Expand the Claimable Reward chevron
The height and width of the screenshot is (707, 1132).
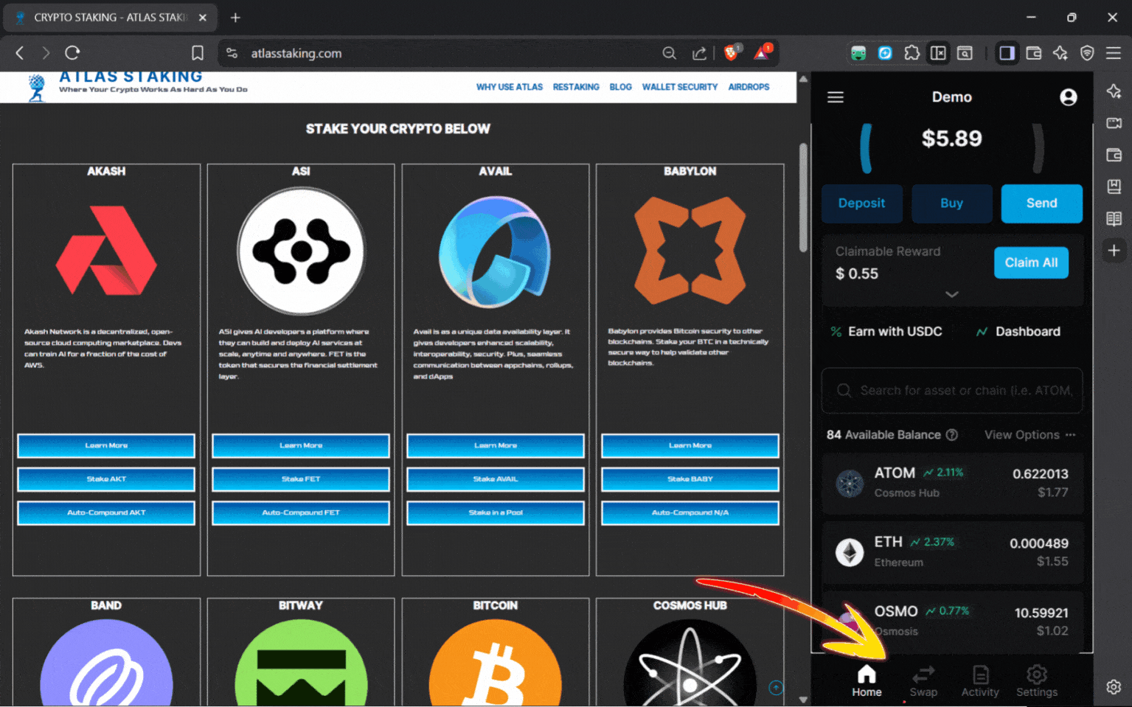pyautogui.click(x=951, y=294)
